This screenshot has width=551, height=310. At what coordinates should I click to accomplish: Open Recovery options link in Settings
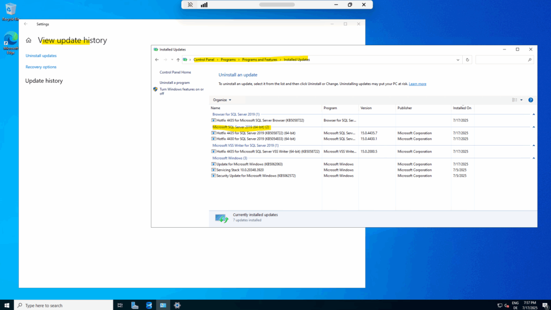coord(41,67)
